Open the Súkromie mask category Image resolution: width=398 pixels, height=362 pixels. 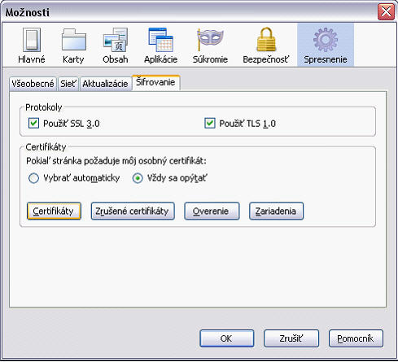[210, 46]
